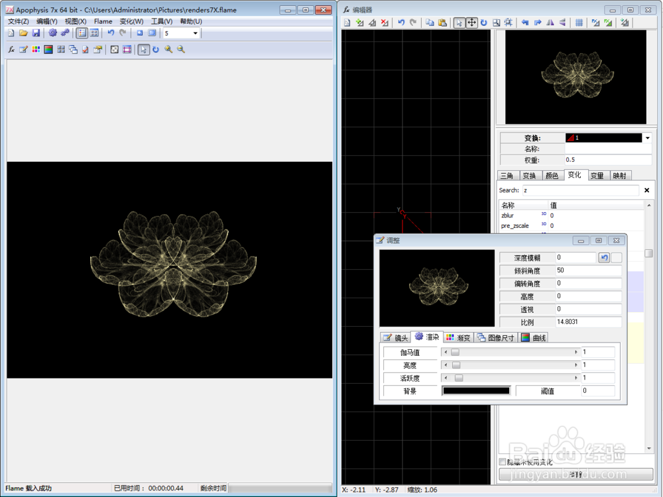Delete the selected transform in the editor
The image size is (663, 497).
383,23
